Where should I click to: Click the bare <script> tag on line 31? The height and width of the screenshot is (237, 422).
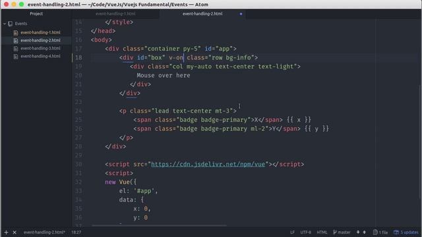(119, 173)
